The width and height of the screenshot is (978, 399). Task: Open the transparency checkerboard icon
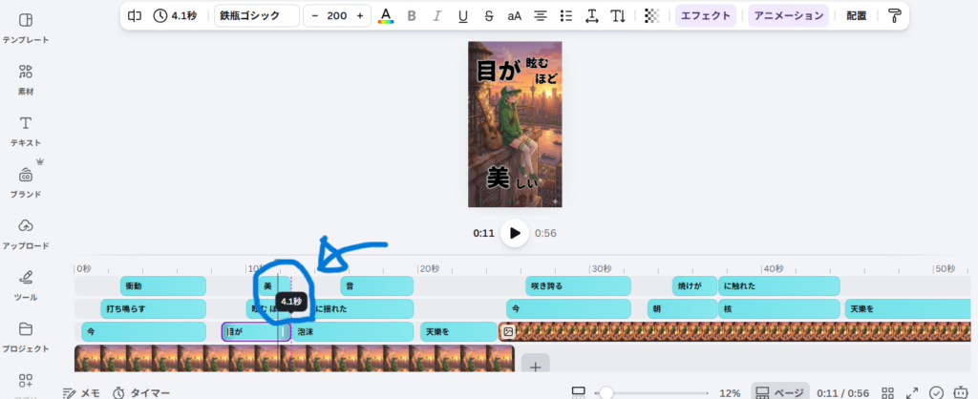651,16
